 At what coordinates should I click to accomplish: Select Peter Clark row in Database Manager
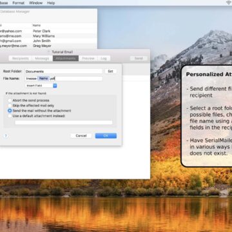click(48, 31)
